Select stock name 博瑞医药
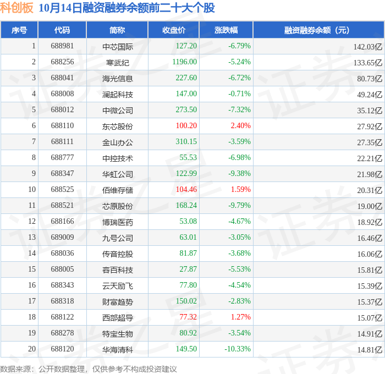The height and width of the screenshot is (374, 385). pyautogui.click(x=118, y=222)
